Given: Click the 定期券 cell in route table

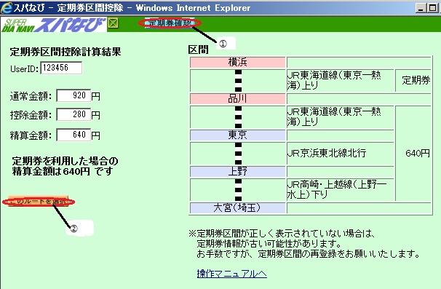Looking at the screenshot, I should (413, 81).
